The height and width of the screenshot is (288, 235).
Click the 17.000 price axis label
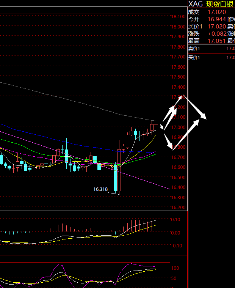(x=178, y=127)
